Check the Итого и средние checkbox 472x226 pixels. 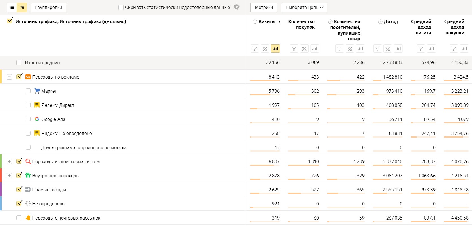pyautogui.click(x=19, y=63)
